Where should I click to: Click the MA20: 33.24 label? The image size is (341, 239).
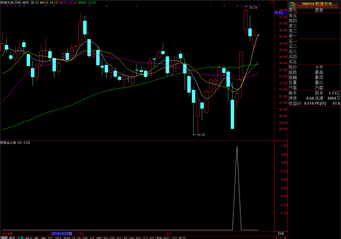pos(68,2)
